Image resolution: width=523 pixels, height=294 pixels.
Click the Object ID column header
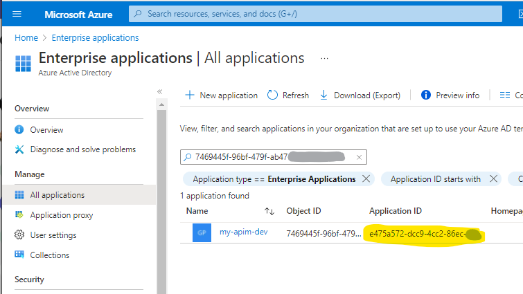303,211
